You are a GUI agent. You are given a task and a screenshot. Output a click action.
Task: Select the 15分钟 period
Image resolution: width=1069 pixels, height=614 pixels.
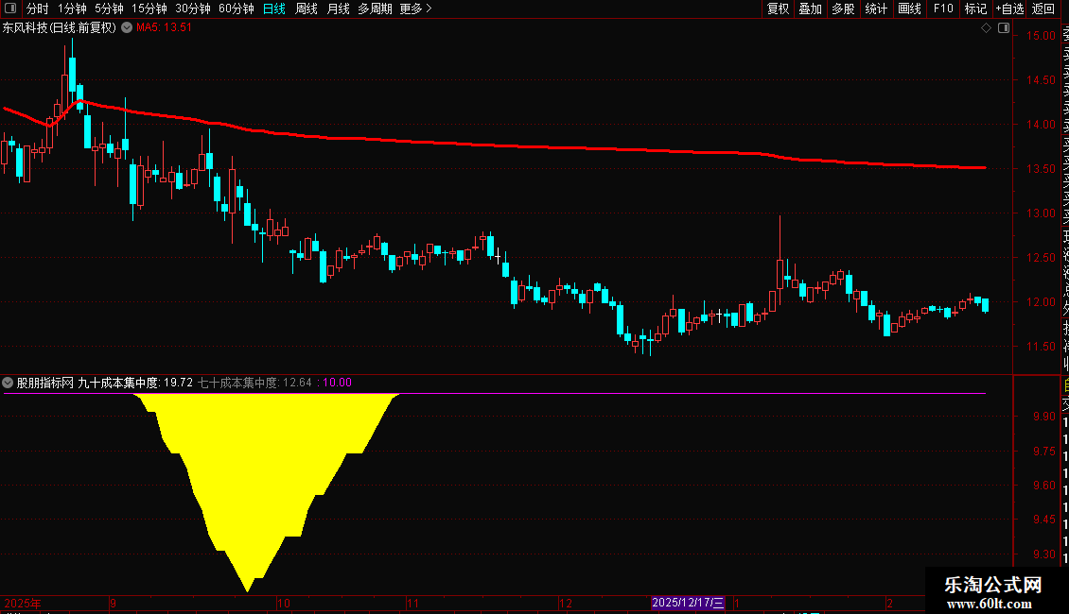tap(149, 9)
